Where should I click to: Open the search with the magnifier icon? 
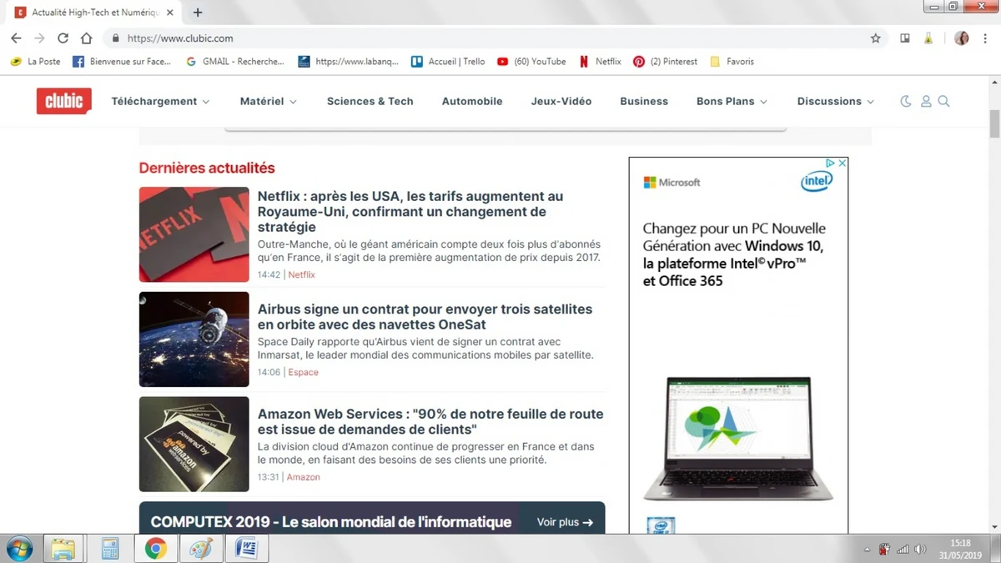pyautogui.click(x=944, y=101)
